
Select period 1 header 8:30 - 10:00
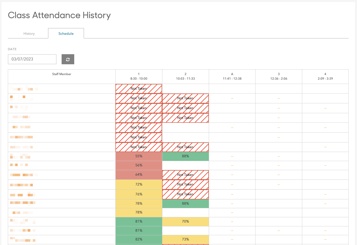pyautogui.click(x=139, y=76)
